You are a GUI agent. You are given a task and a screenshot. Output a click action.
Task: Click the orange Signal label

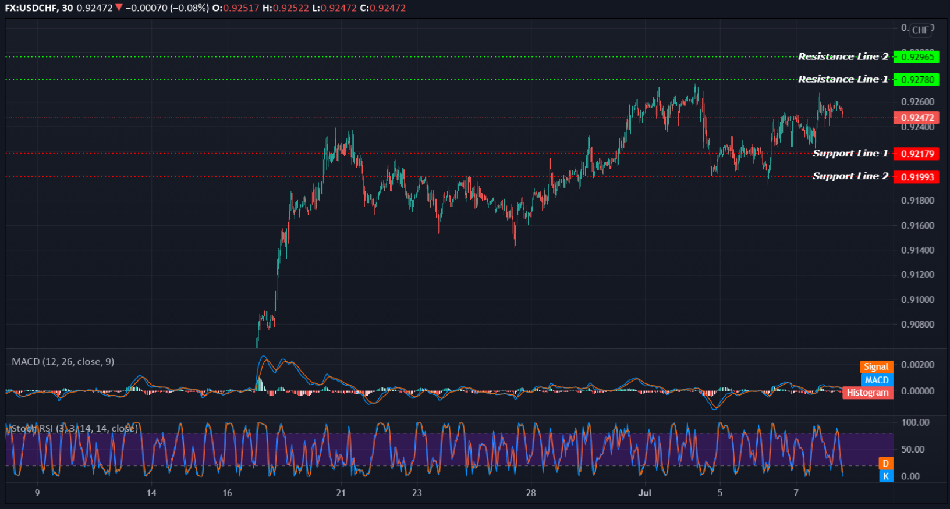(x=876, y=366)
